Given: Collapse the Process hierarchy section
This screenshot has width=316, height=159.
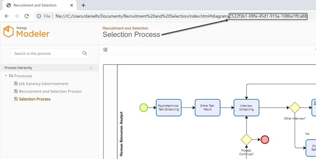Looking at the screenshot, I should (x=91, y=68).
